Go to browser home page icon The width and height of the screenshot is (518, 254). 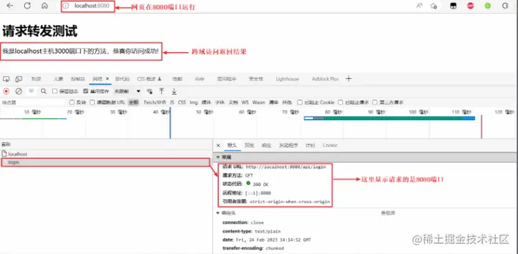tap(45, 5)
